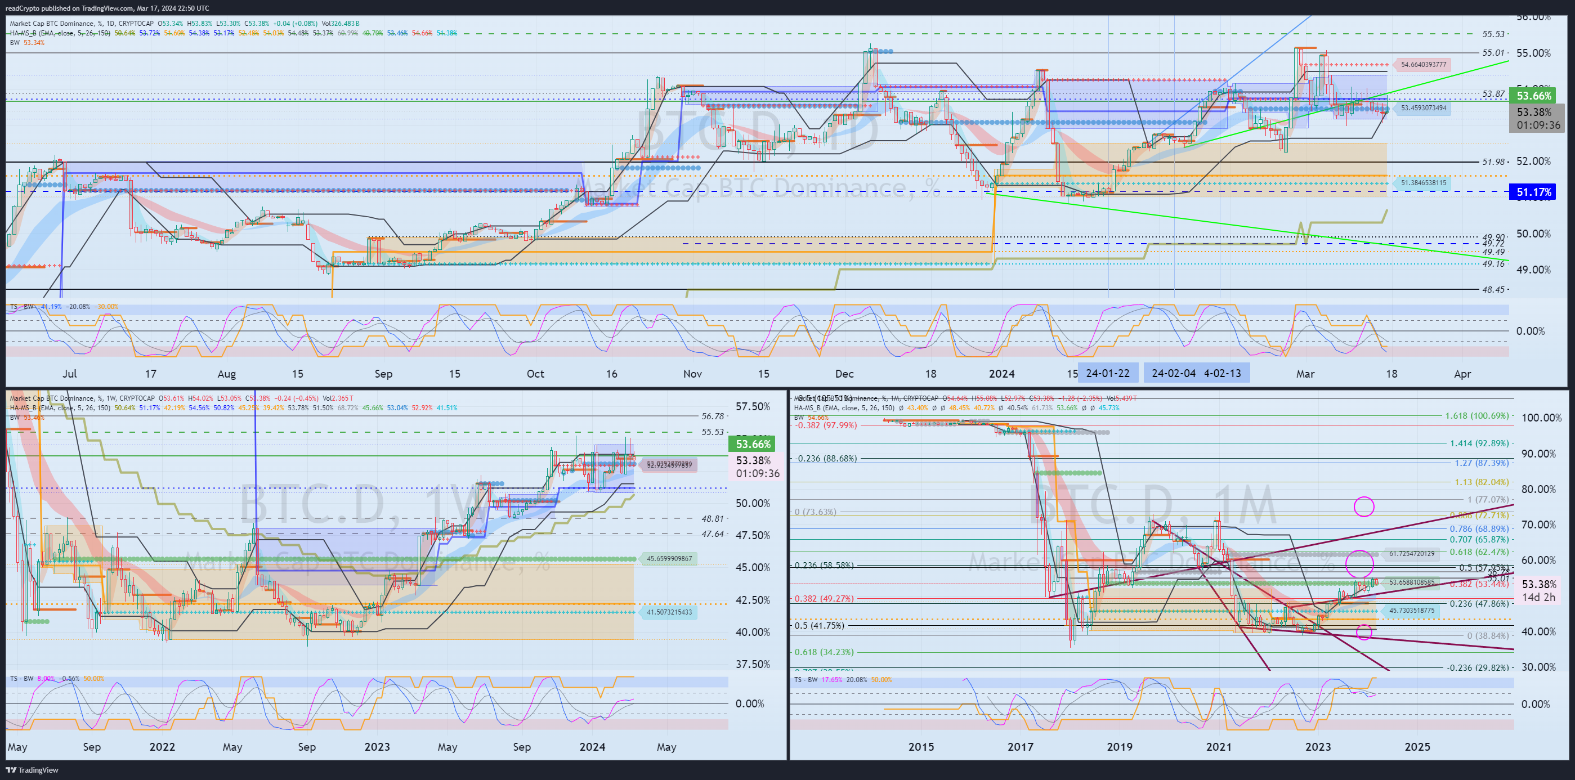Click the TradingView logo at the bottom left
The image size is (1575, 780).
pyautogui.click(x=32, y=770)
